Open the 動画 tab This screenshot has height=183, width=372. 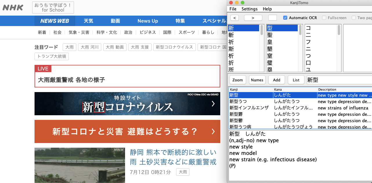coord(115,21)
